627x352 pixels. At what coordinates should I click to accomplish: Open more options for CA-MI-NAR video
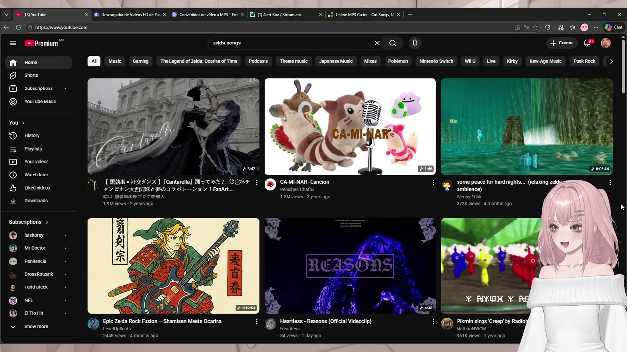click(433, 182)
